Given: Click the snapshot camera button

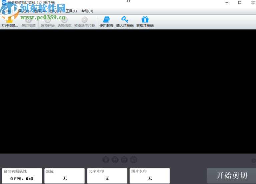Looking at the screenshot, I should coord(134,160).
